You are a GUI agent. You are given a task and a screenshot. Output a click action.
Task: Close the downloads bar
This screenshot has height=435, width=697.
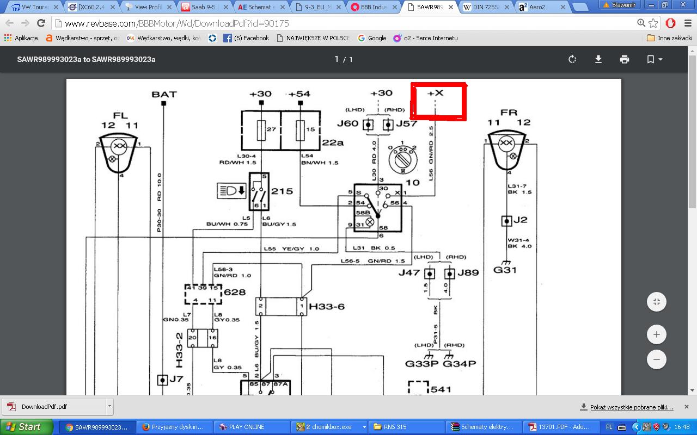tap(686, 407)
